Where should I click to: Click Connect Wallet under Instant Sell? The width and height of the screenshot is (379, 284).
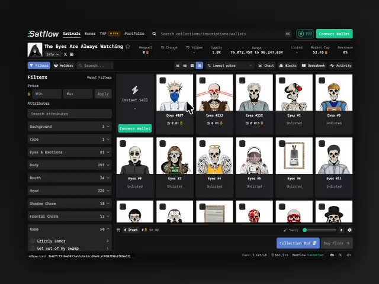[x=135, y=128]
